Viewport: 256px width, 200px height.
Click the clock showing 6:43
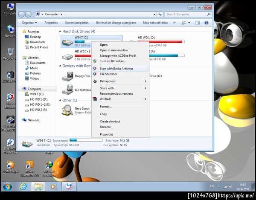click(x=243, y=185)
